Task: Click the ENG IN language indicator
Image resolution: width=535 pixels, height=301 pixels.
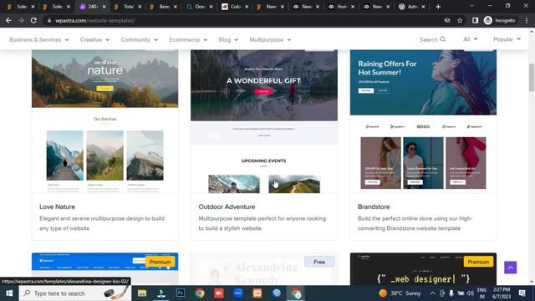Action: [481, 293]
